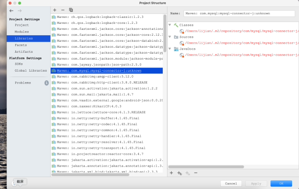299x189 pixels.
Task: Click roots panel horizontal scrollbar
Action: pyautogui.click(x=206, y=167)
